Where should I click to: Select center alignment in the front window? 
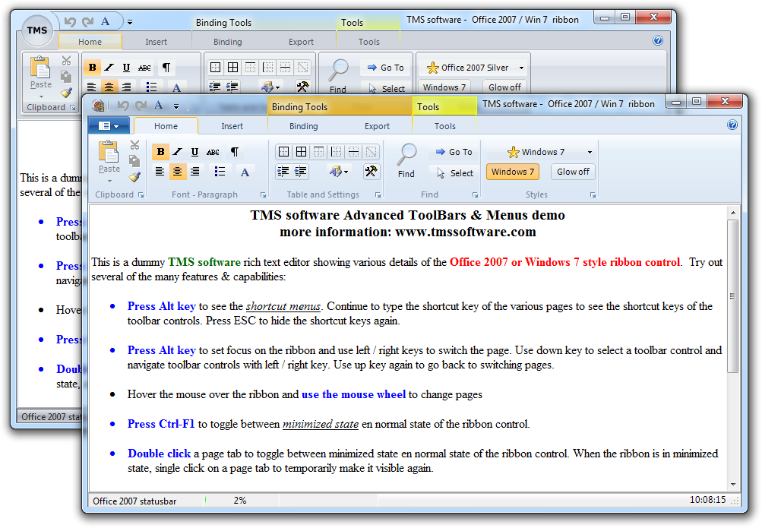click(177, 172)
